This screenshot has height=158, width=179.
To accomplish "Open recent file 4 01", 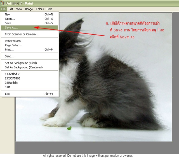I will 29,87.
